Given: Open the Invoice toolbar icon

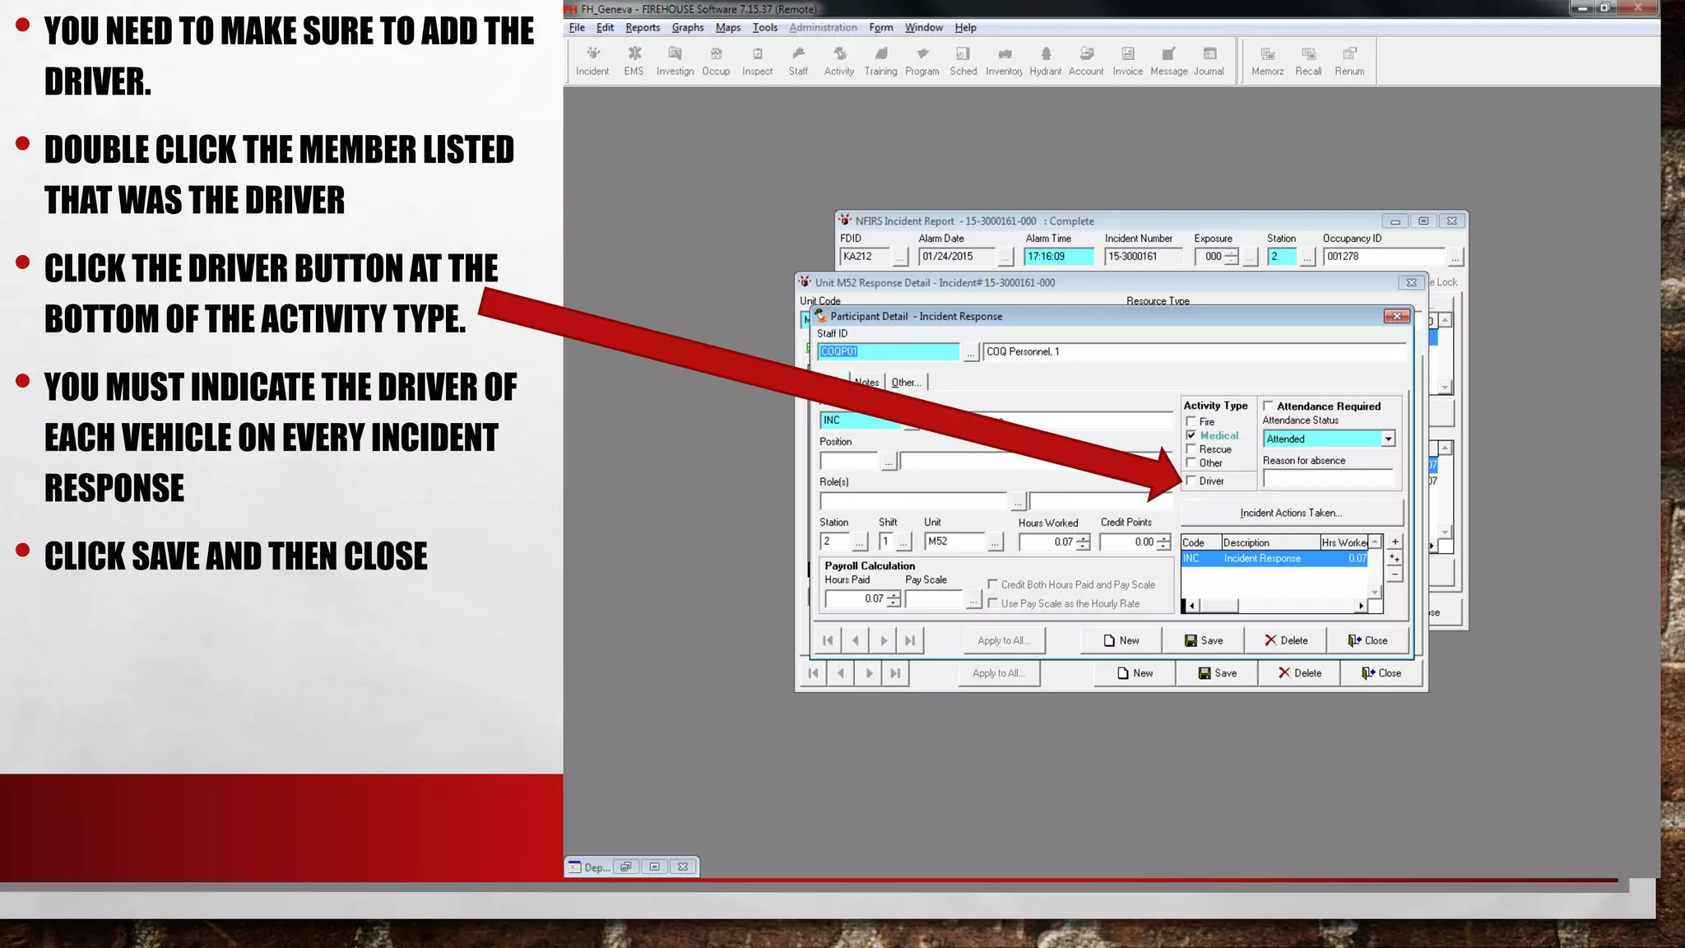Looking at the screenshot, I should 1127,60.
